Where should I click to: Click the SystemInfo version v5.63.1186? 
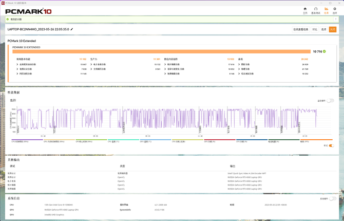(159, 210)
